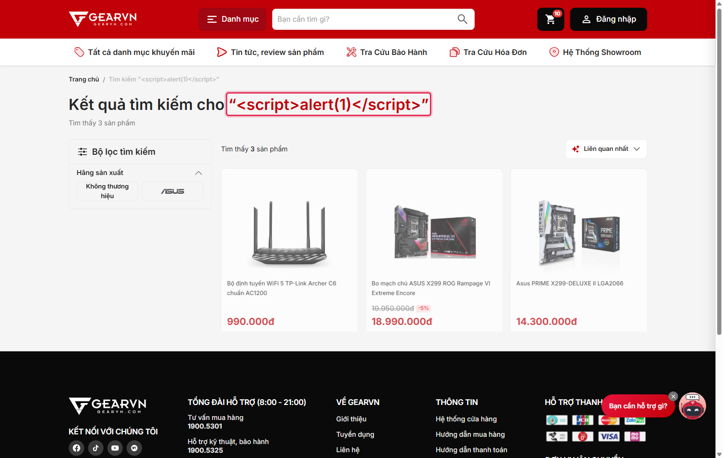723x458 pixels.
Task: Click the -5% discount badge
Action: click(424, 308)
